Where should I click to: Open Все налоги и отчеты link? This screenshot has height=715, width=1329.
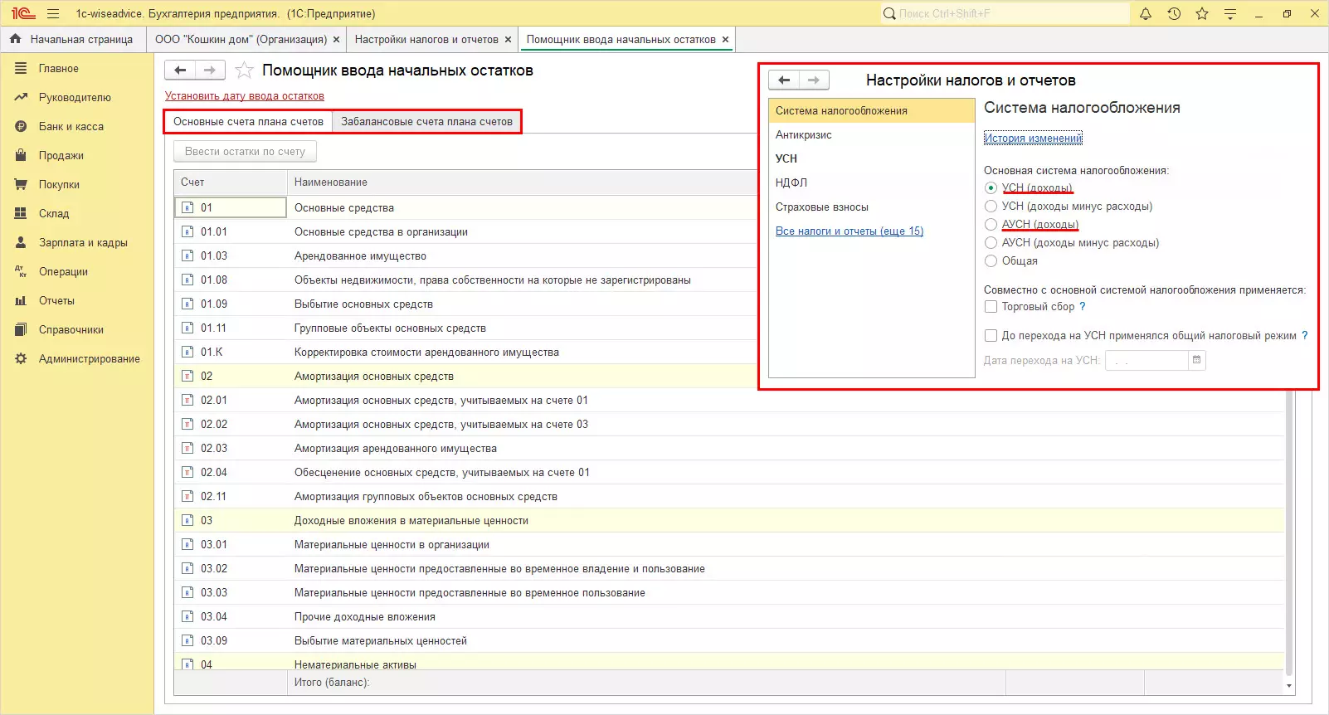pyautogui.click(x=849, y=231)
